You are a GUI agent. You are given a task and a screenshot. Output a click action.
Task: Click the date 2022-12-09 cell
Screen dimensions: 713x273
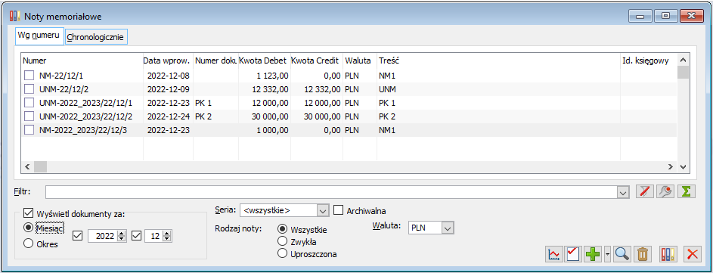[x=169, y=89]
